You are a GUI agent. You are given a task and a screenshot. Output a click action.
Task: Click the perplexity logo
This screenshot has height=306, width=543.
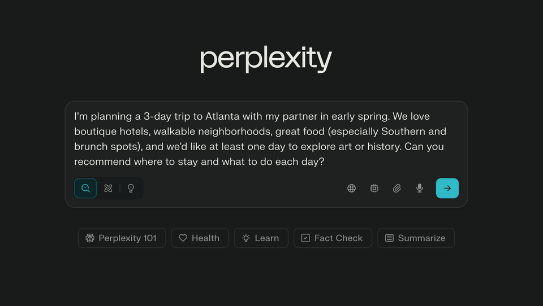tap(266, 59)
